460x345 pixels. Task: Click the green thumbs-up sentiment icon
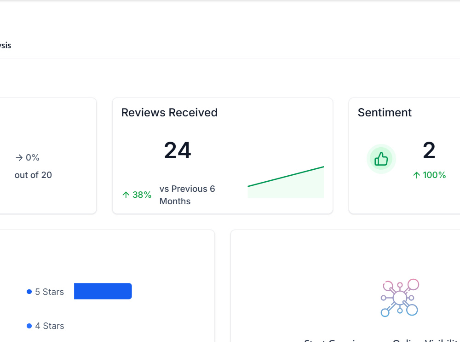click(381, 159)
